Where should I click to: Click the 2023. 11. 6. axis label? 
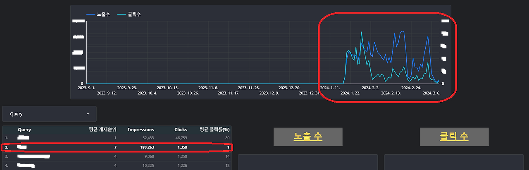[208, 88]
